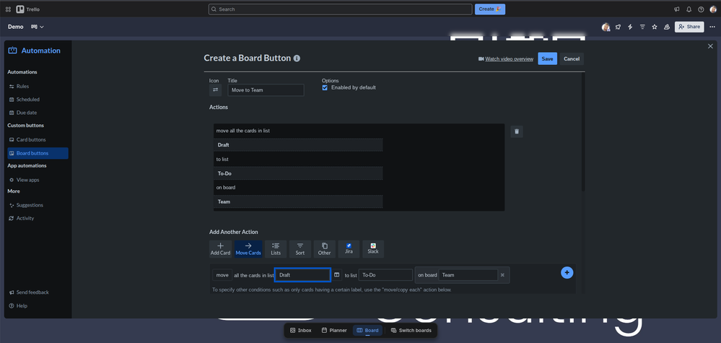Click the Create button in top bar
This screenshot has height=343, width=721.
pos(490,9)
